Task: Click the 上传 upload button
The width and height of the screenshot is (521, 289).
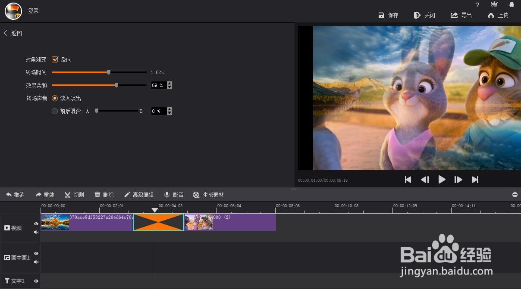Action: point(498,15)
